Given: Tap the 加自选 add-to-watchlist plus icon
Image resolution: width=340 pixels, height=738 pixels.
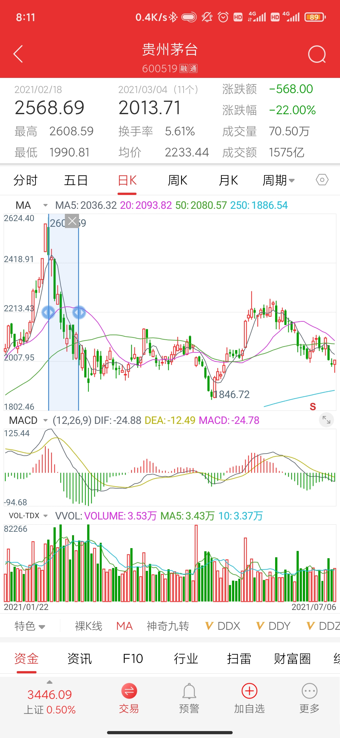Looking at the screenshot, I should (x=249, y=691).
